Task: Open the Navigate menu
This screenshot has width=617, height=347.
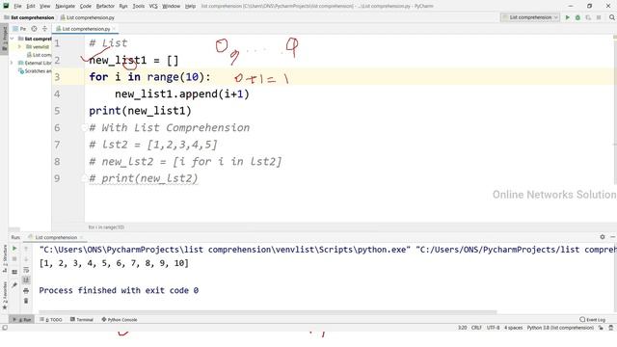Action: click(65, 6)
